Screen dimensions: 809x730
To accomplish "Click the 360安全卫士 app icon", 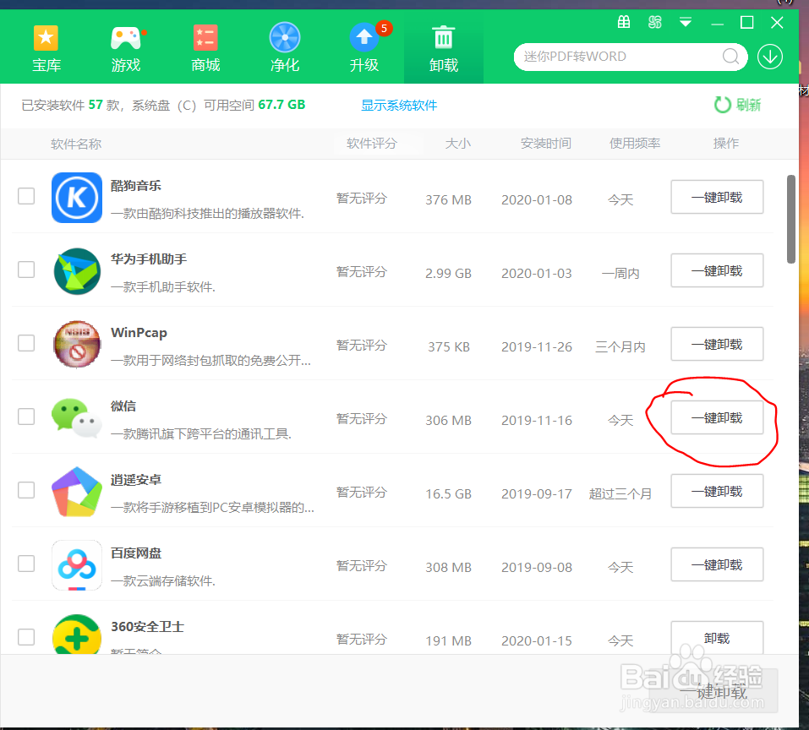I will tap(77, 635).
